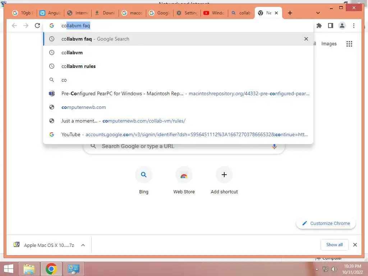Open the Pre-Configured PearPC suggestion
This screenshot has width=368, height=276.
(178, 93)
